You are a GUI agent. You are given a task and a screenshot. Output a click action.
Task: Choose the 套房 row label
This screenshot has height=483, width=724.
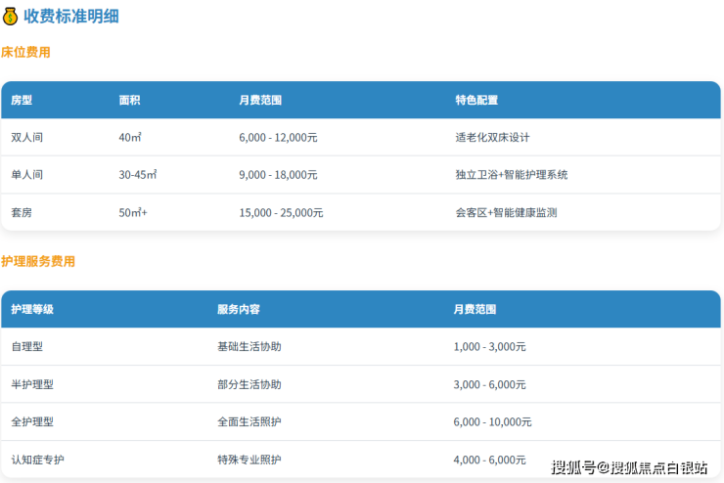(x=22, y=212)
